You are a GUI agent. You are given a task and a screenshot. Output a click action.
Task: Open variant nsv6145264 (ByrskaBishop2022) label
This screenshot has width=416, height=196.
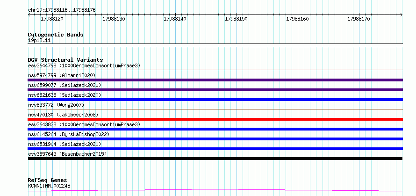tap(69, 134)
